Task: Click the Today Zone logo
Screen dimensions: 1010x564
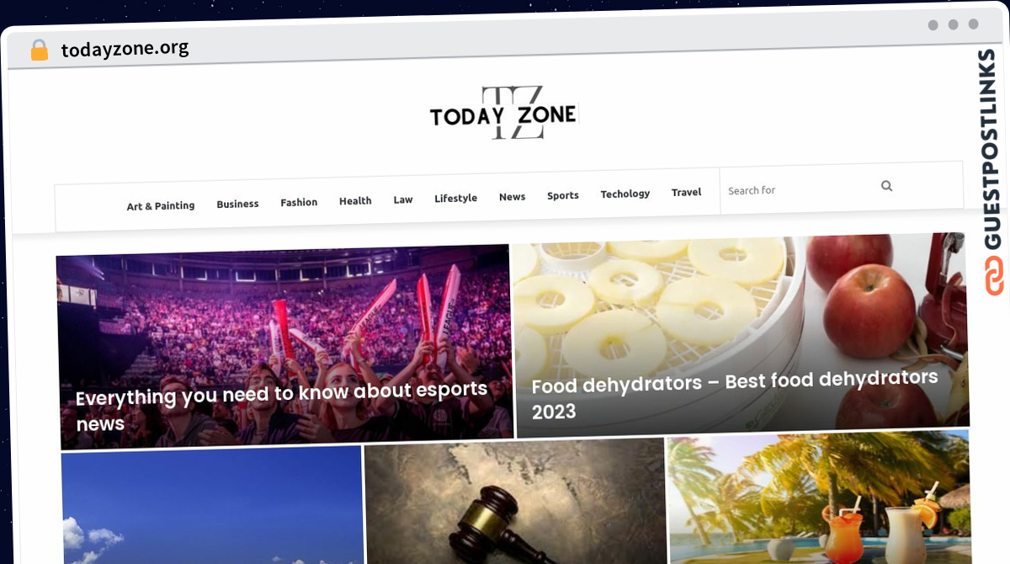Action: tap(503, 114)
